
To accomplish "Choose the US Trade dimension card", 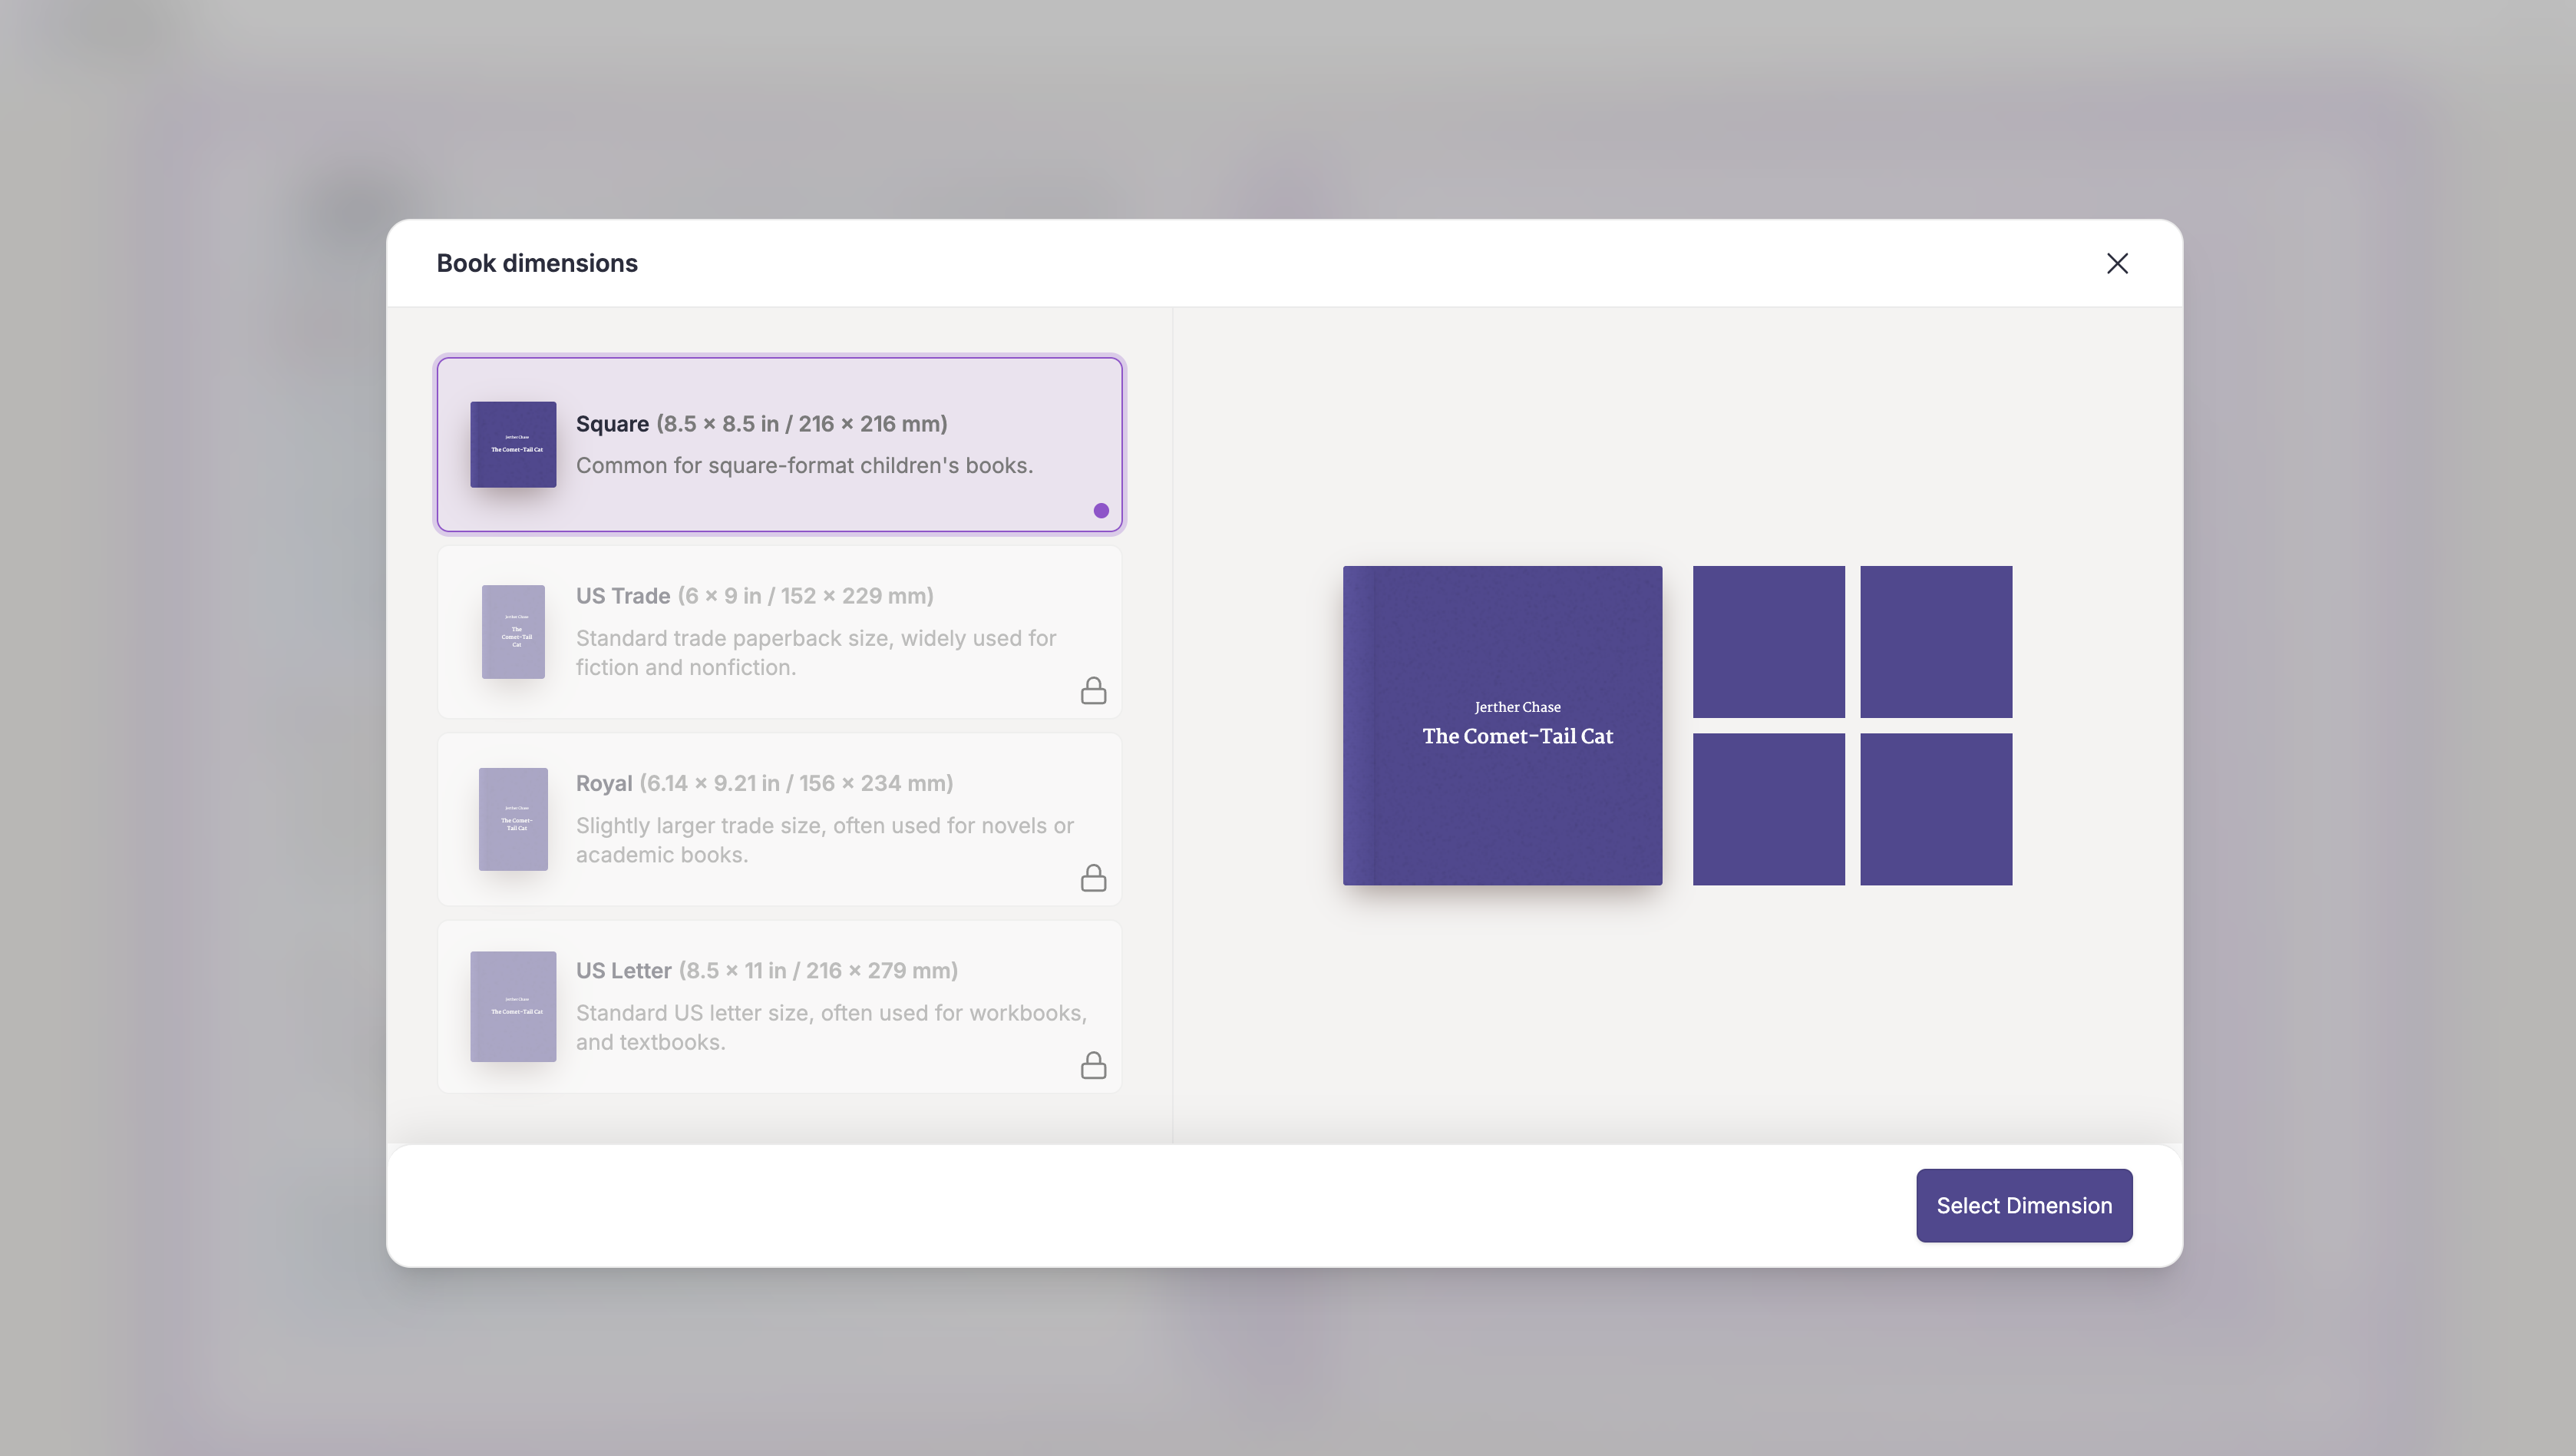I will coord(780,631).
